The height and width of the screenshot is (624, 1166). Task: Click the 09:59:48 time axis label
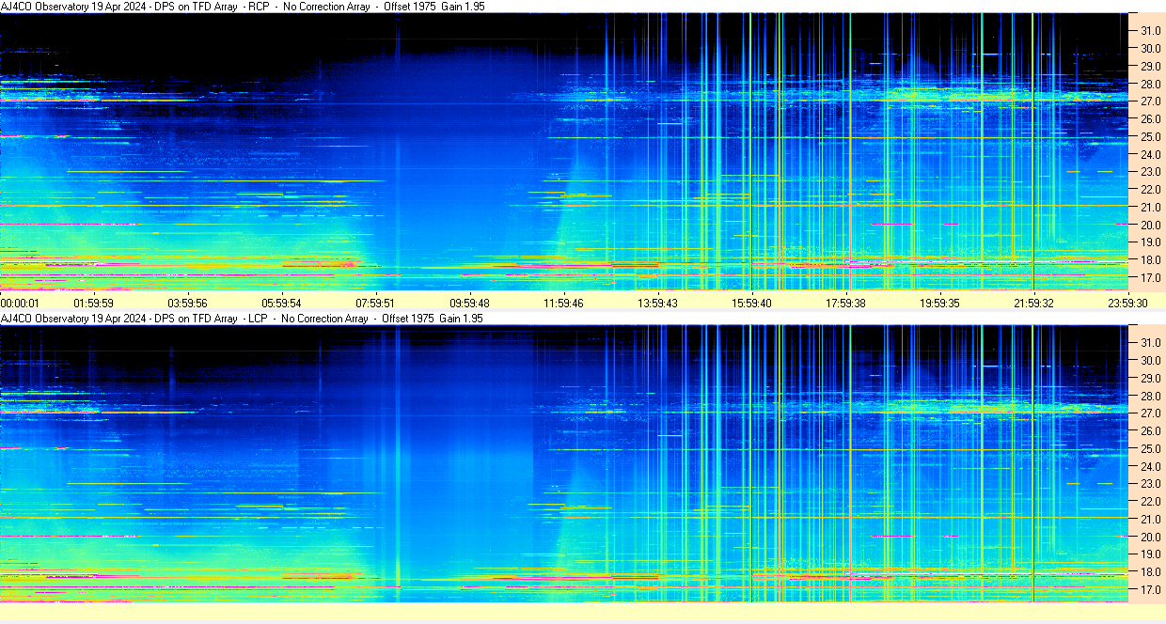(469, 303)
